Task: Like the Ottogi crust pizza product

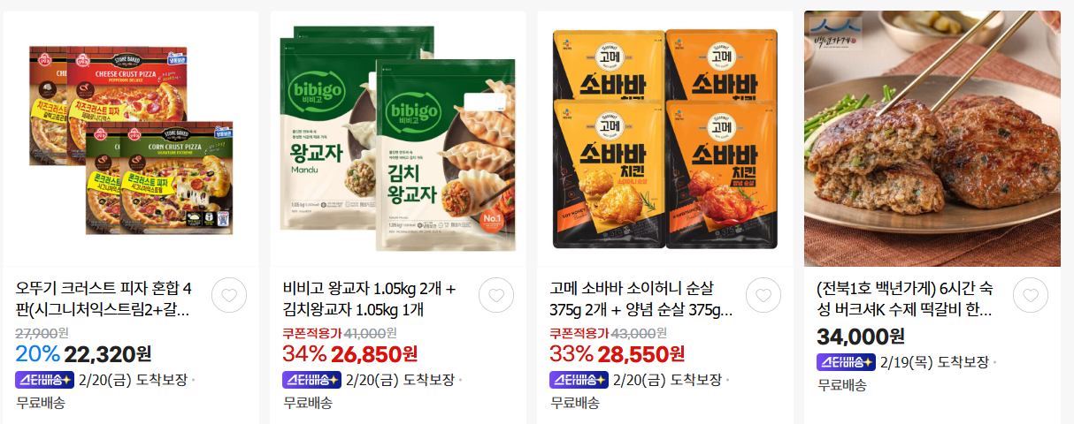Action: (x=229, y=296)
